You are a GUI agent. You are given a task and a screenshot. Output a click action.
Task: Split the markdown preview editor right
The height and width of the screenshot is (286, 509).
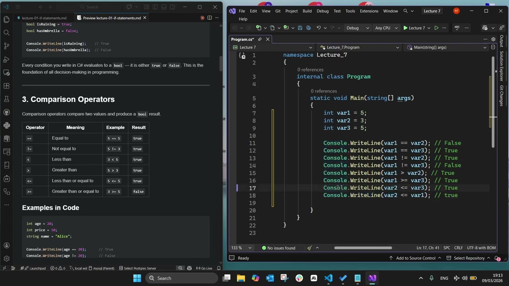(210, 18)
